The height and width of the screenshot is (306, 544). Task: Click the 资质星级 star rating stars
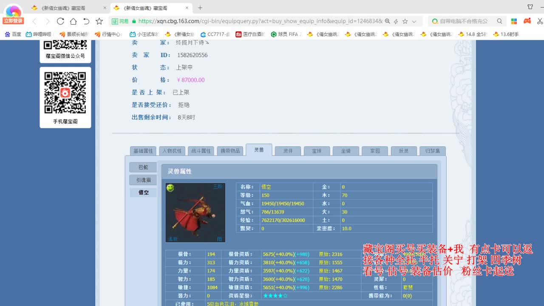tap(275, 295)
